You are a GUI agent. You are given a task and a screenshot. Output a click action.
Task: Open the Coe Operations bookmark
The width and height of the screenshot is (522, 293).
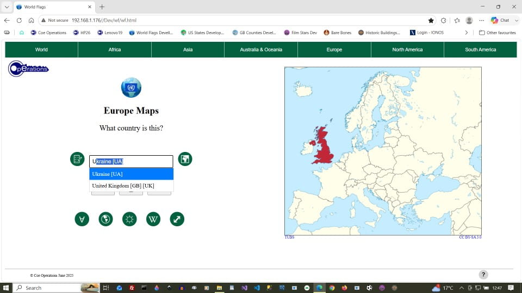(x=48, y=33)
